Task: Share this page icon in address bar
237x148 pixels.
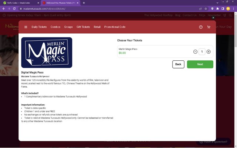Action: pos(200,9)
